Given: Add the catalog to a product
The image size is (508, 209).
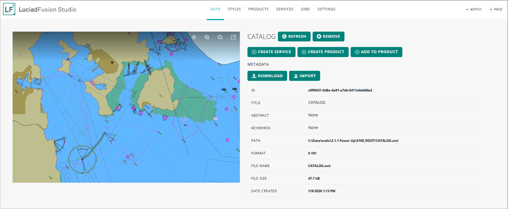Looking at the screenshot, I should 376,52.
